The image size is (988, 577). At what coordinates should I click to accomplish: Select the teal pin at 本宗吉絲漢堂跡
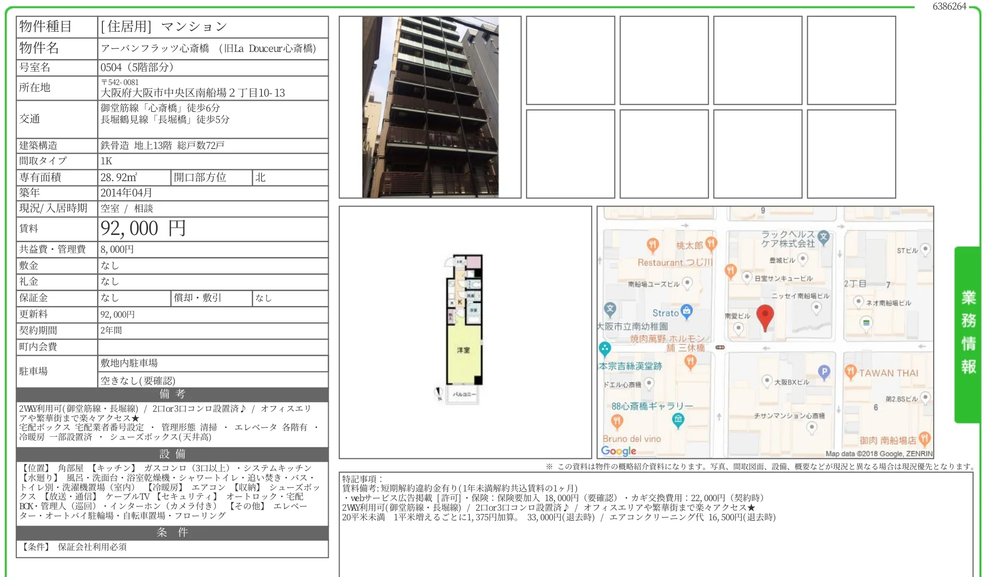(605, 349)
